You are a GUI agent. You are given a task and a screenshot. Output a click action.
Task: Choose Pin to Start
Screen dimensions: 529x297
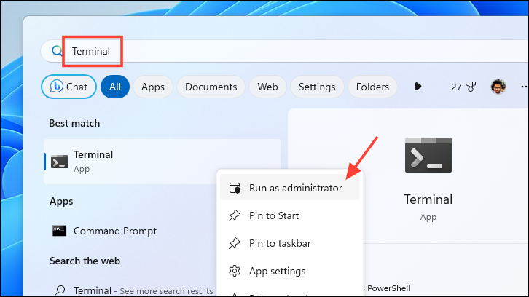[290, 215]
